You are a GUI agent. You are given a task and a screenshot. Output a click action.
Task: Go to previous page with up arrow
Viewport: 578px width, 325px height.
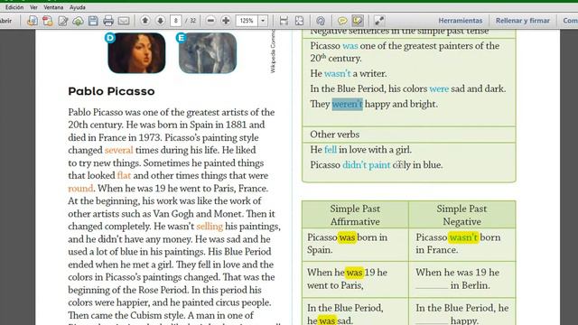[145, 21]
